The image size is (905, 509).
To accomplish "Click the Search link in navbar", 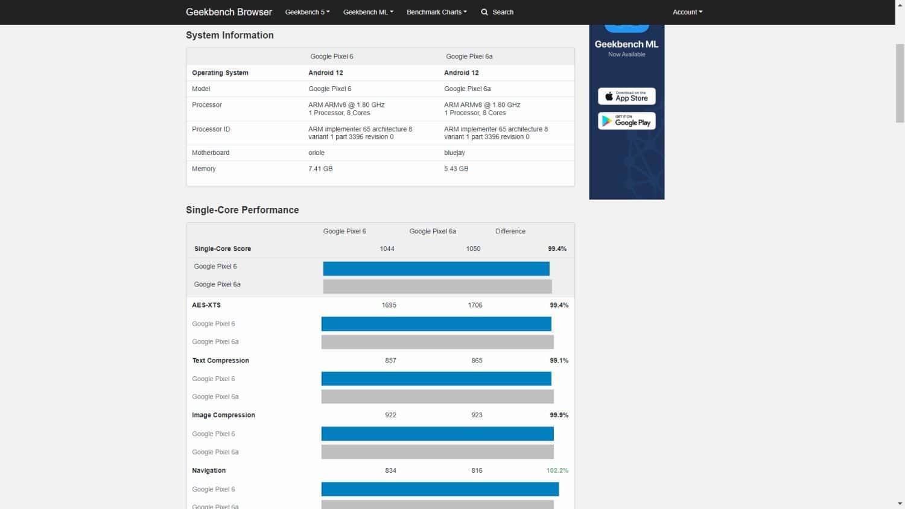I will point(503,12).
